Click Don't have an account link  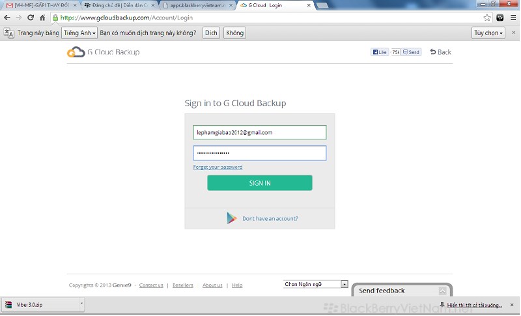(270, 218)
